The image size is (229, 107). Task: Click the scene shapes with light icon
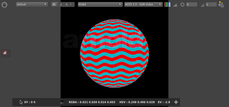[x=221, y=4]
